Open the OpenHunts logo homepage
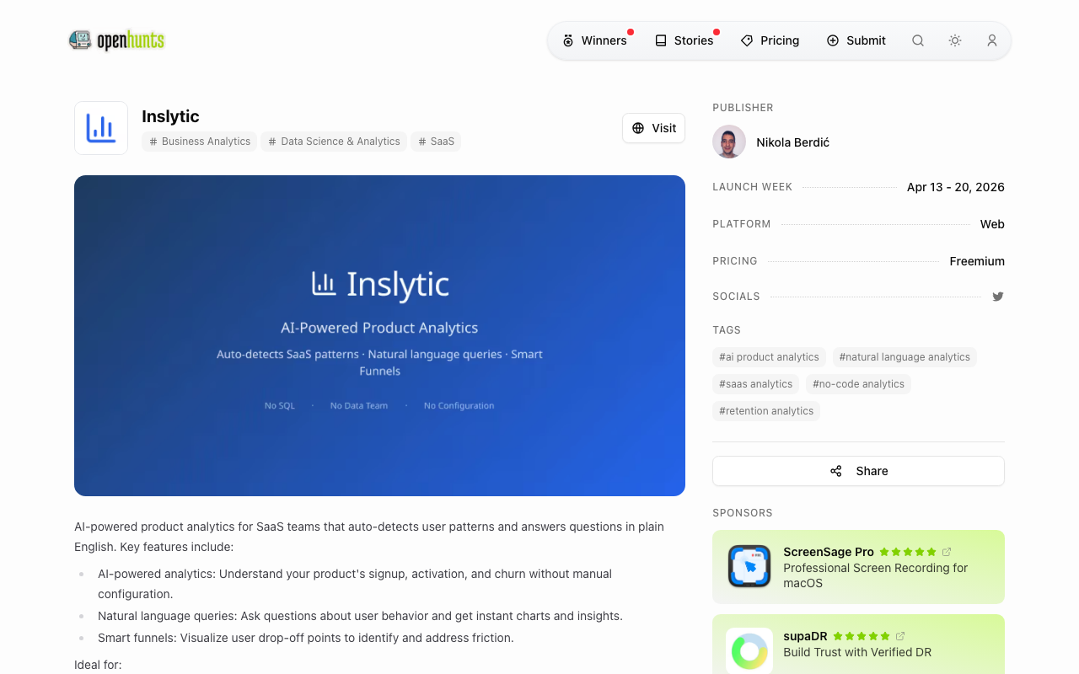1079x674 pixels. click(x=116, y=40)
